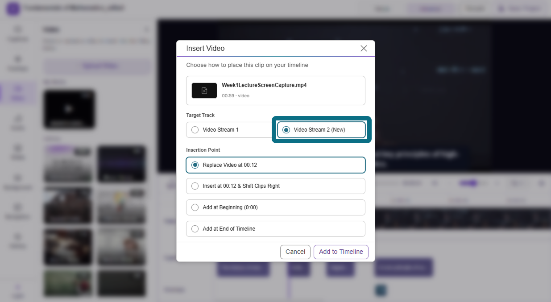Open the black recent upload thumbnail with play icon
The width and height of the screenshot is (551, 302).
[x=69, y=110]
